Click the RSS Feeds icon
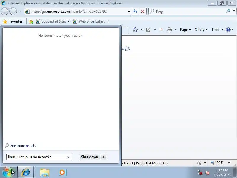The image size is (237, 178). [x=148, y=30]
